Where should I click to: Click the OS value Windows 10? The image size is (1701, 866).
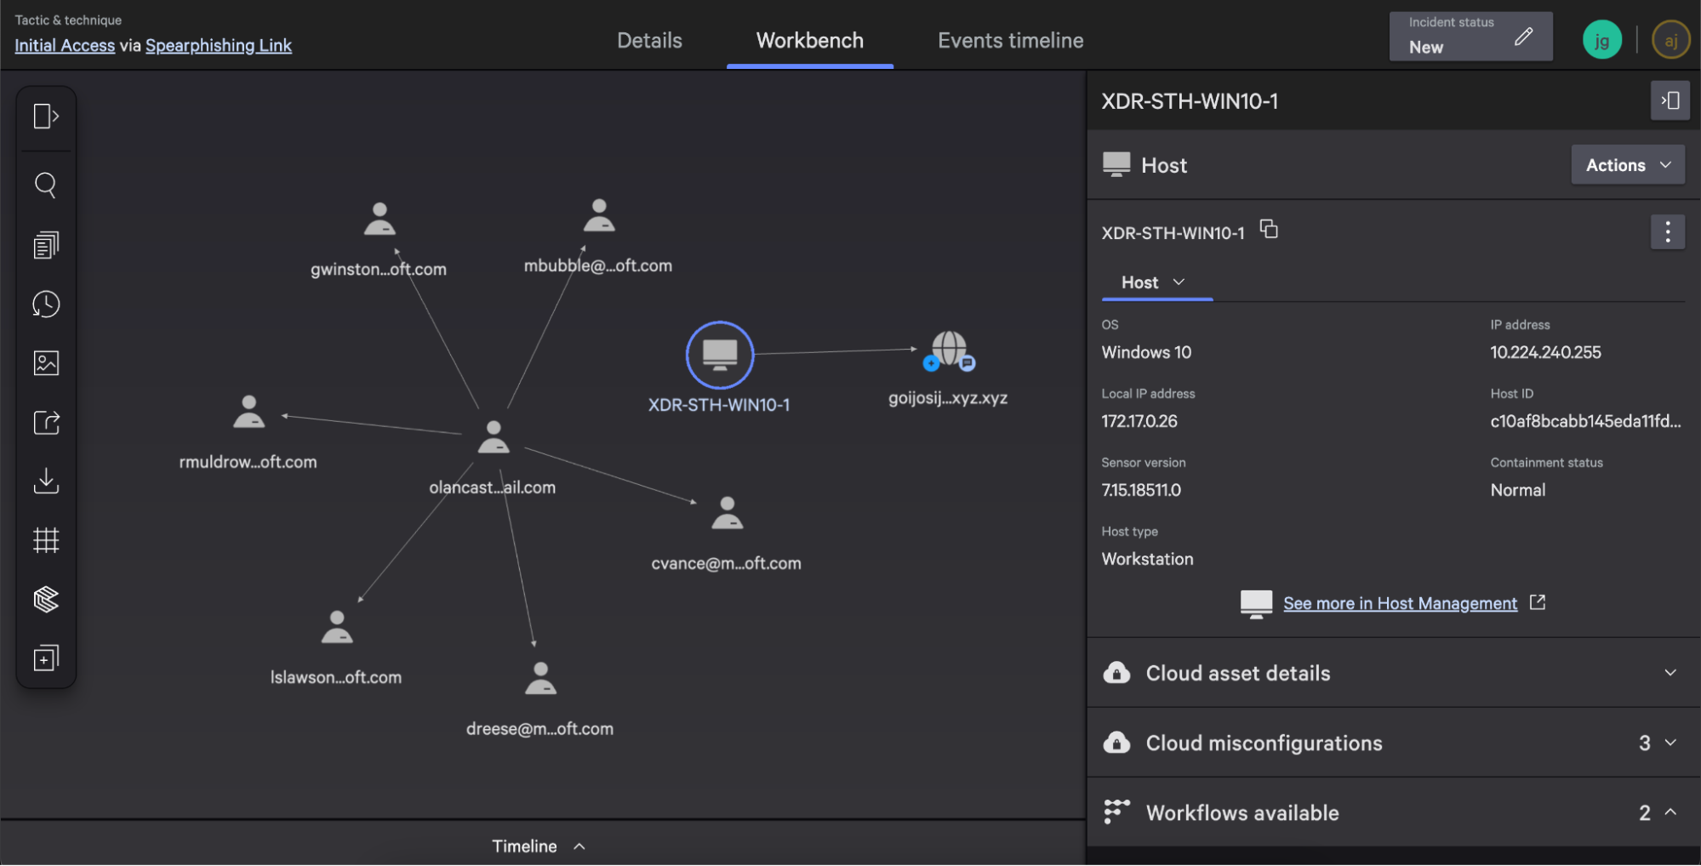1146,352
